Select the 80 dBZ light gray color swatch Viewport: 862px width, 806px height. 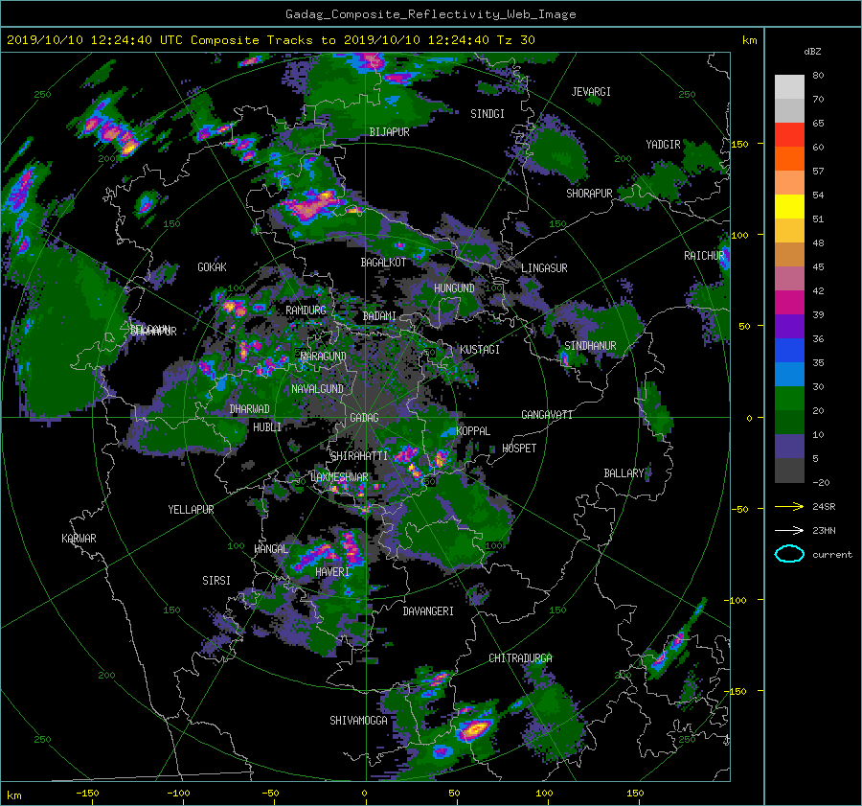[789, 86]
